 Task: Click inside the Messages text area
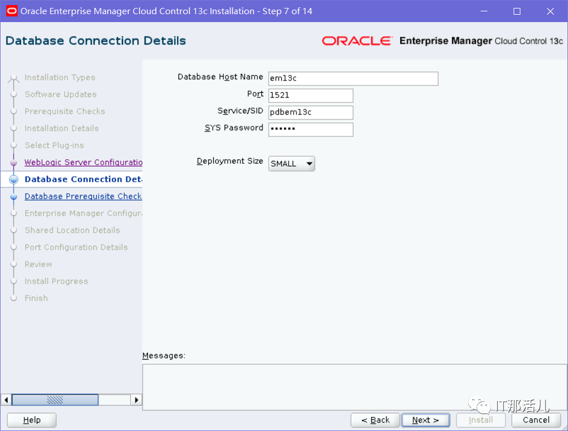(x=355, y=387)
